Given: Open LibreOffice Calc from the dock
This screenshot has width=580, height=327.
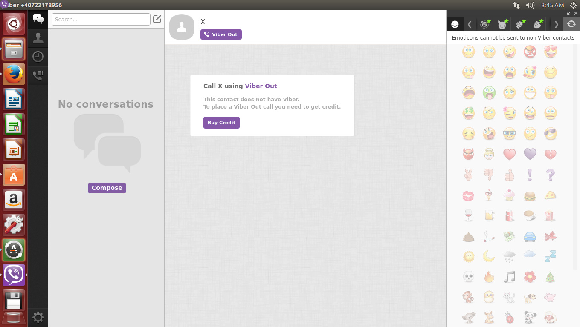Looking at the screenshot, I should [14, 124].
